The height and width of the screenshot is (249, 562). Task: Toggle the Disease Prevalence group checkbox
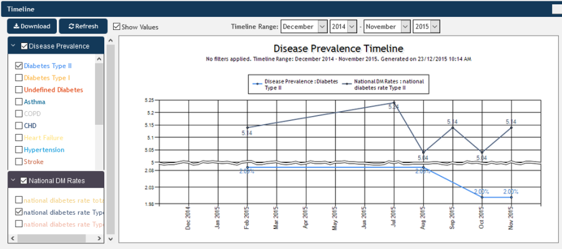24,46
